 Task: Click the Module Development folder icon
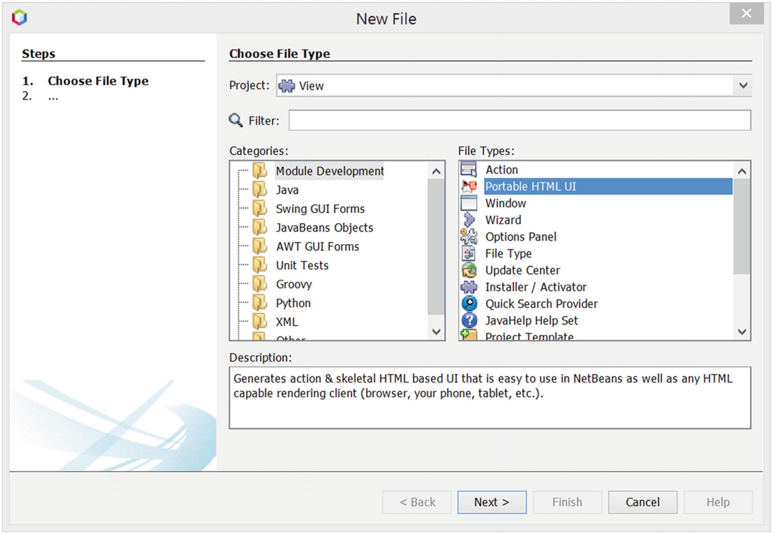[x=260, y=171]
